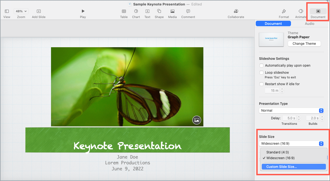Click the Builds delay 2.0 s field
330x181 pixels.
(x=313, y=118)
